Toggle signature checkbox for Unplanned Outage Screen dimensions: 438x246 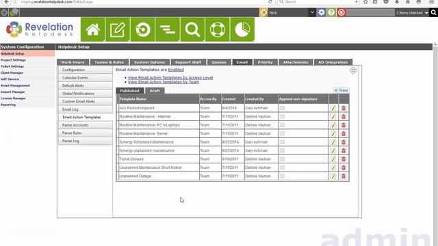(283, 176)
